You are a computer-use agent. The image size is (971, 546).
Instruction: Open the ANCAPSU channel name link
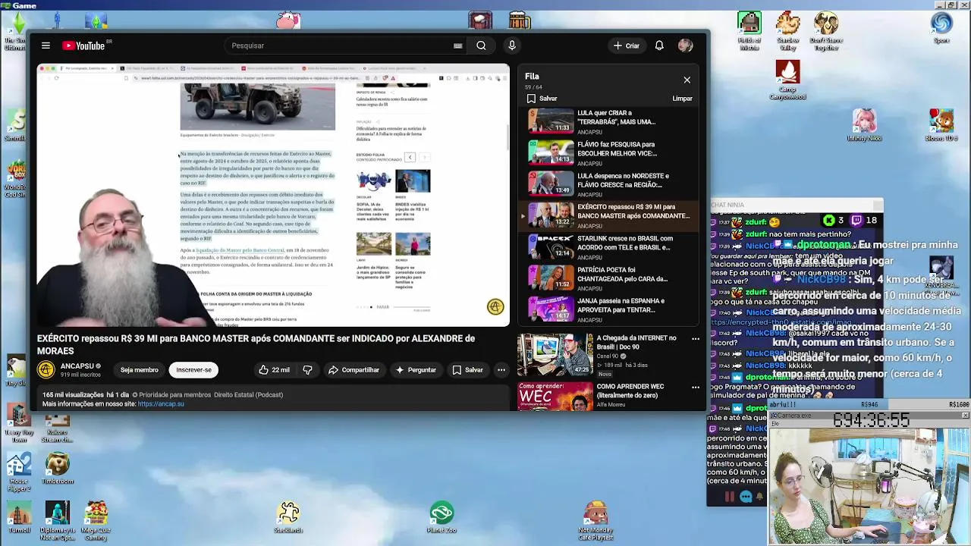(x=77, y=366)
